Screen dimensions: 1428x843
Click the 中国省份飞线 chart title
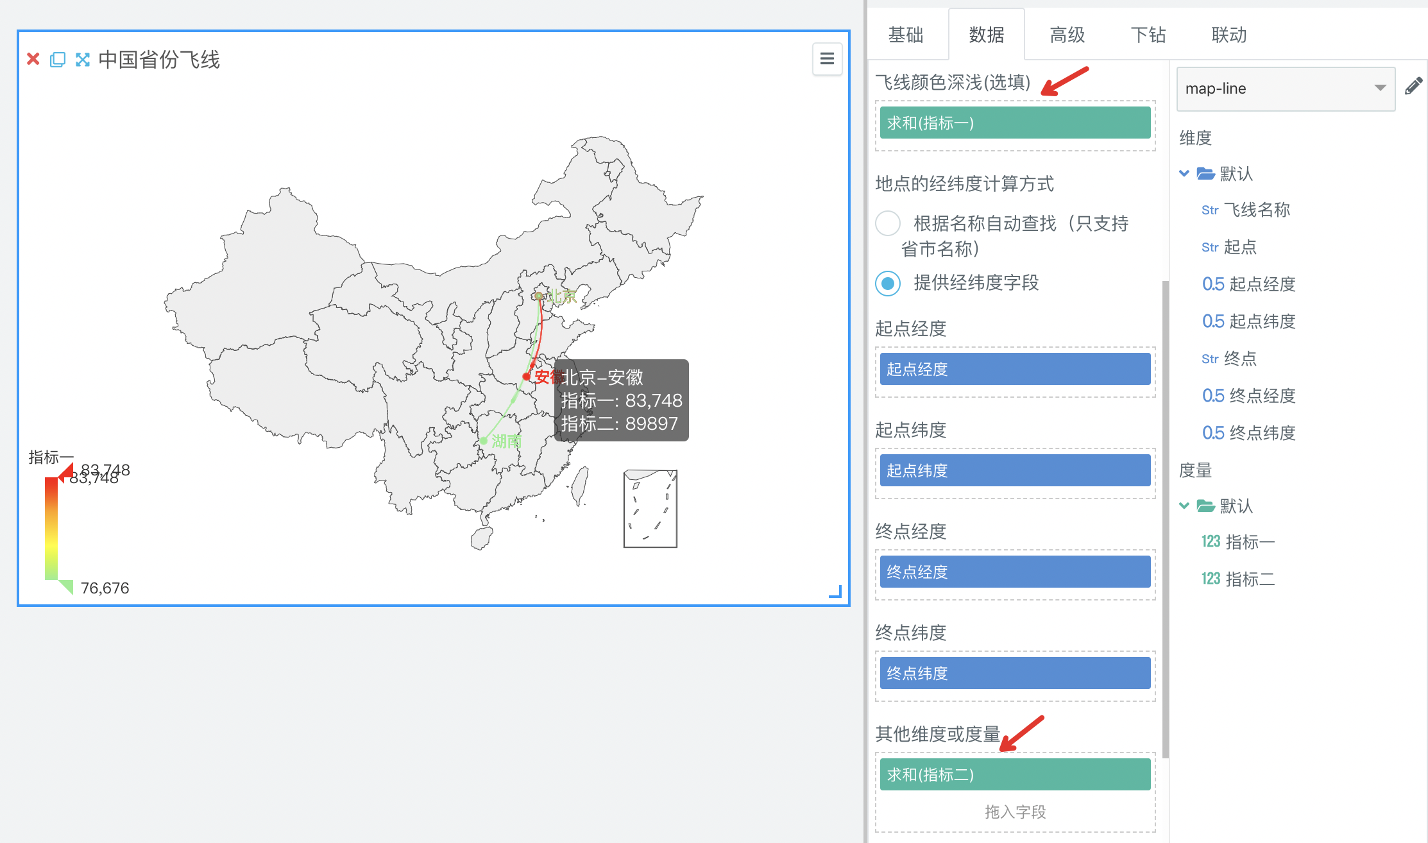pos(159,60)
